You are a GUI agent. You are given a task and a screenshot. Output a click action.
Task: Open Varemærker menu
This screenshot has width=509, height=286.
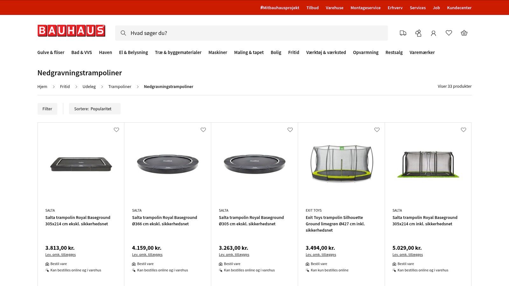(422, 52)
